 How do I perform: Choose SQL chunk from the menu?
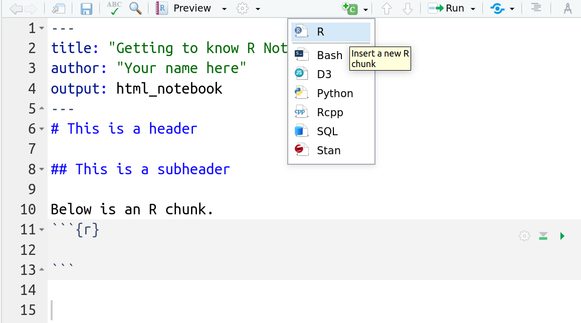[331, 131]
